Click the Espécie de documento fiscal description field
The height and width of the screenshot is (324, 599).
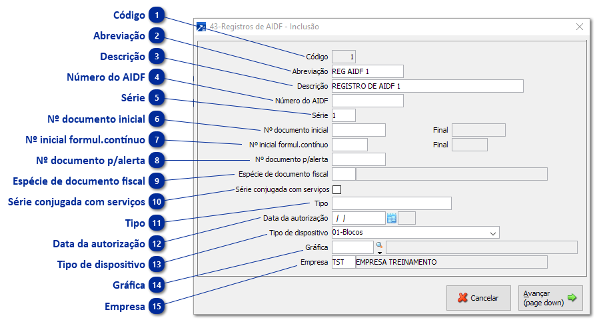[452, 174]
